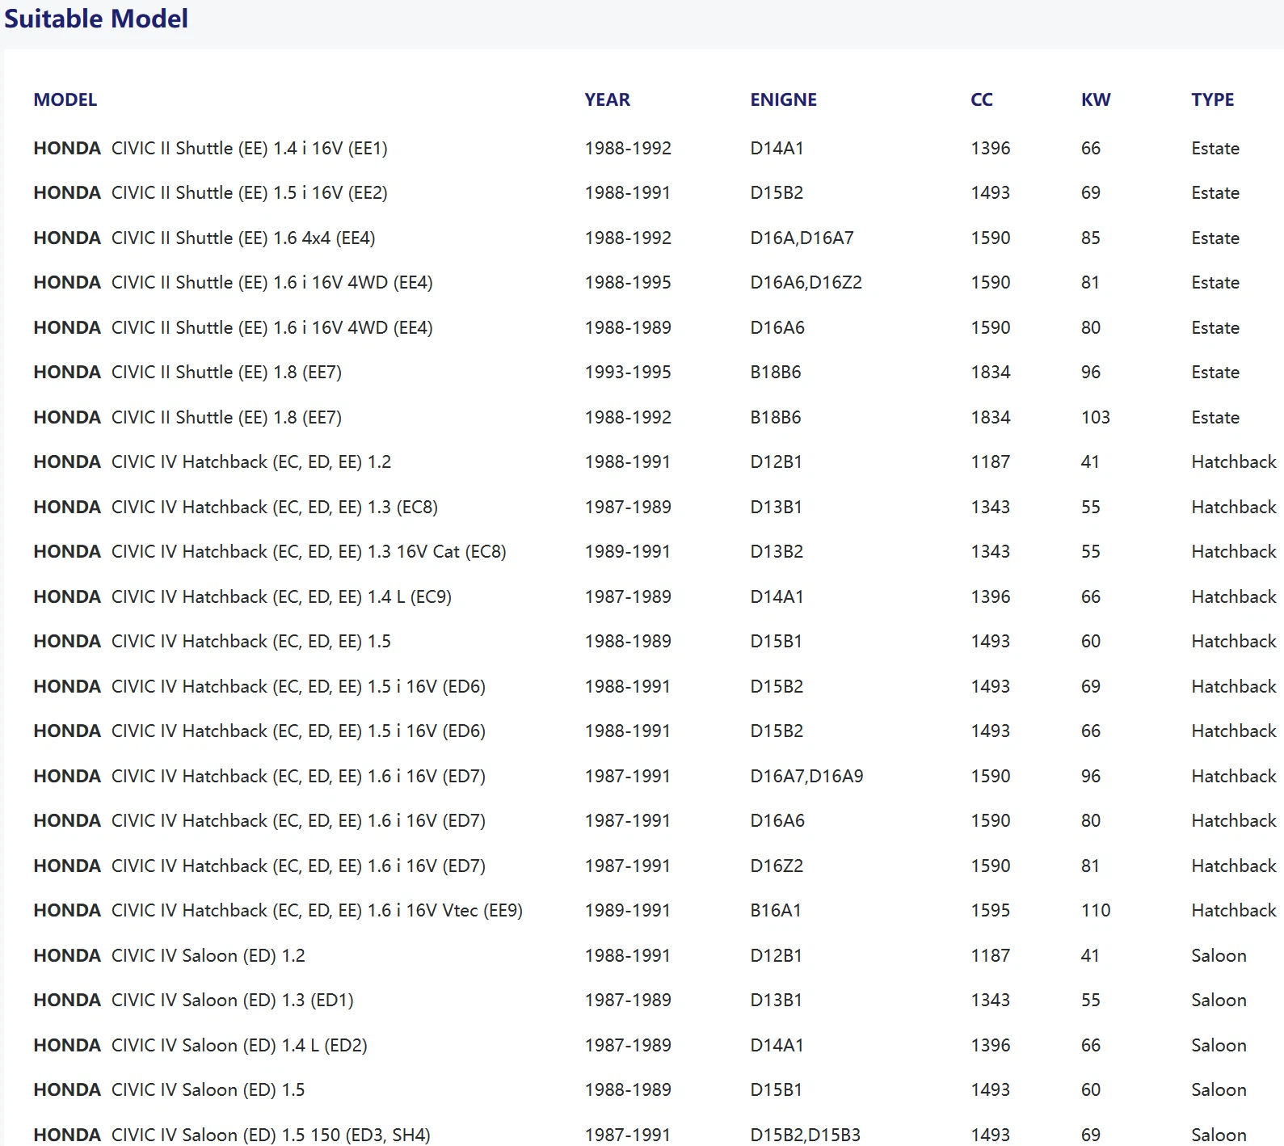The image size is (1284, 1146).
Task: Click KW value '110'
Action: [1096, 911]
